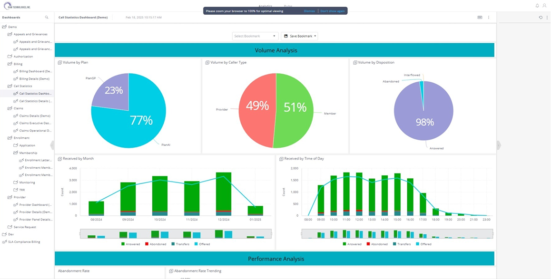This screenshot has width=551, height=279.
Task: Click the search icon in Dashboards panel
Action: (x=47, y=17)
